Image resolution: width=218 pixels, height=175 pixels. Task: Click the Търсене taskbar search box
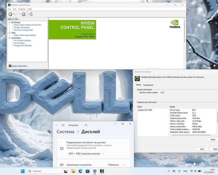[x=45, y=171]
